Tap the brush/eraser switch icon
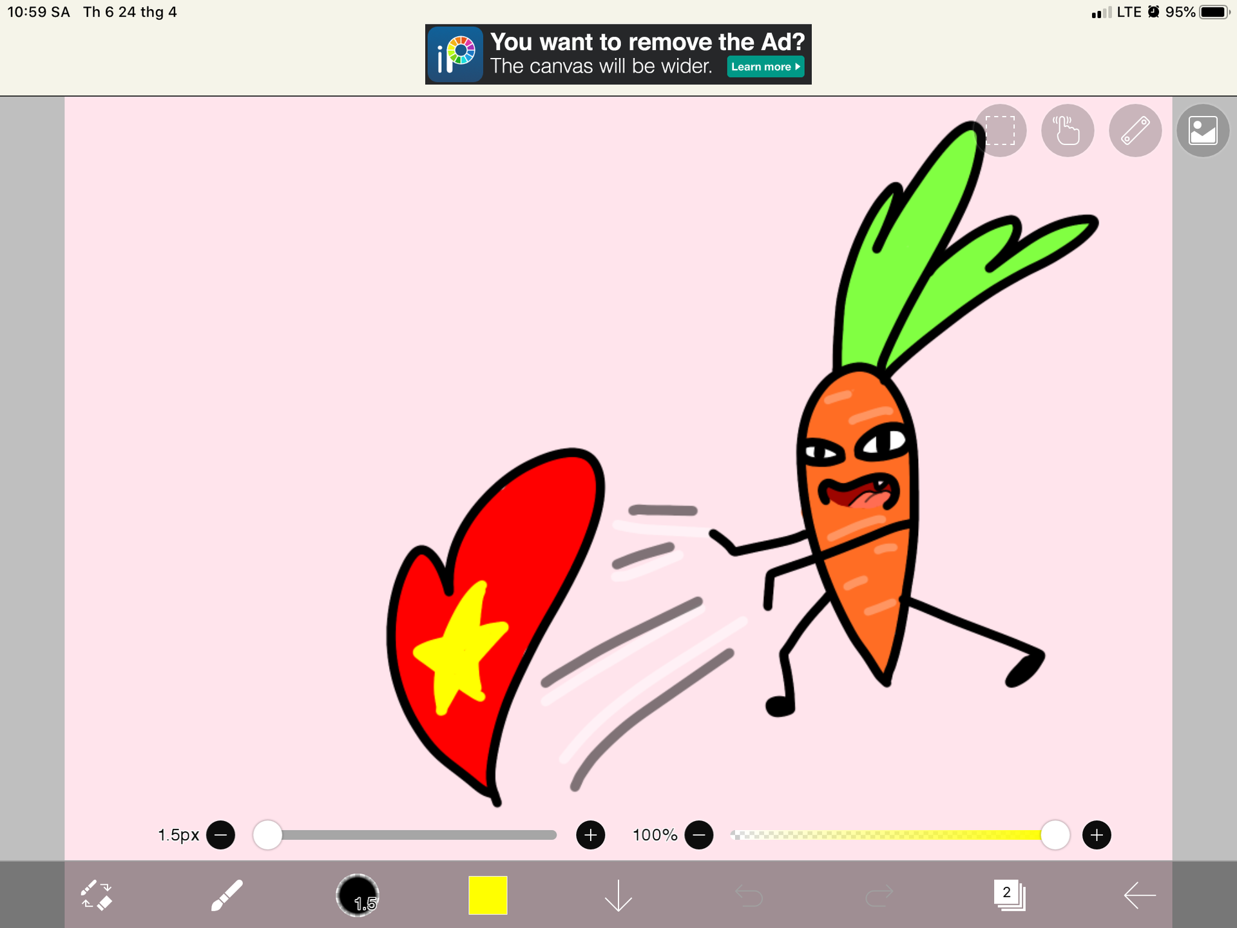 click(x=97, y=895)
